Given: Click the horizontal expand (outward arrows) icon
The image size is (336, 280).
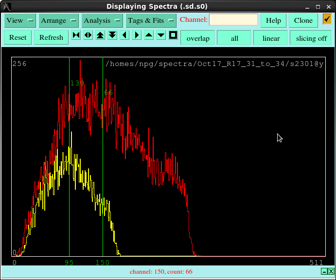Looking at the screenshot, I should (88, 35).
